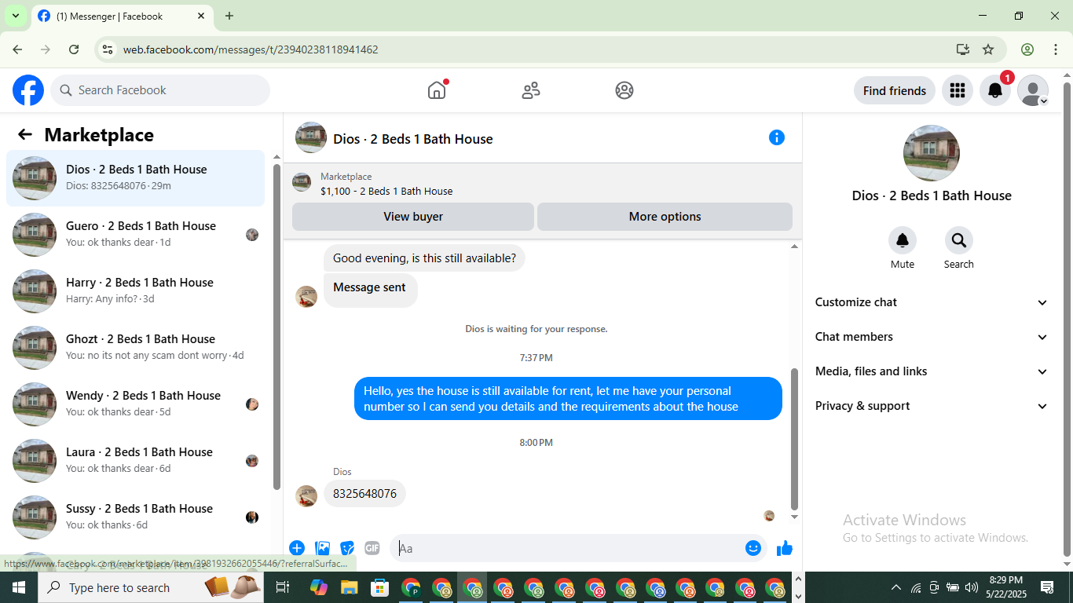
Task: Click the More options button
Action: 665,217
